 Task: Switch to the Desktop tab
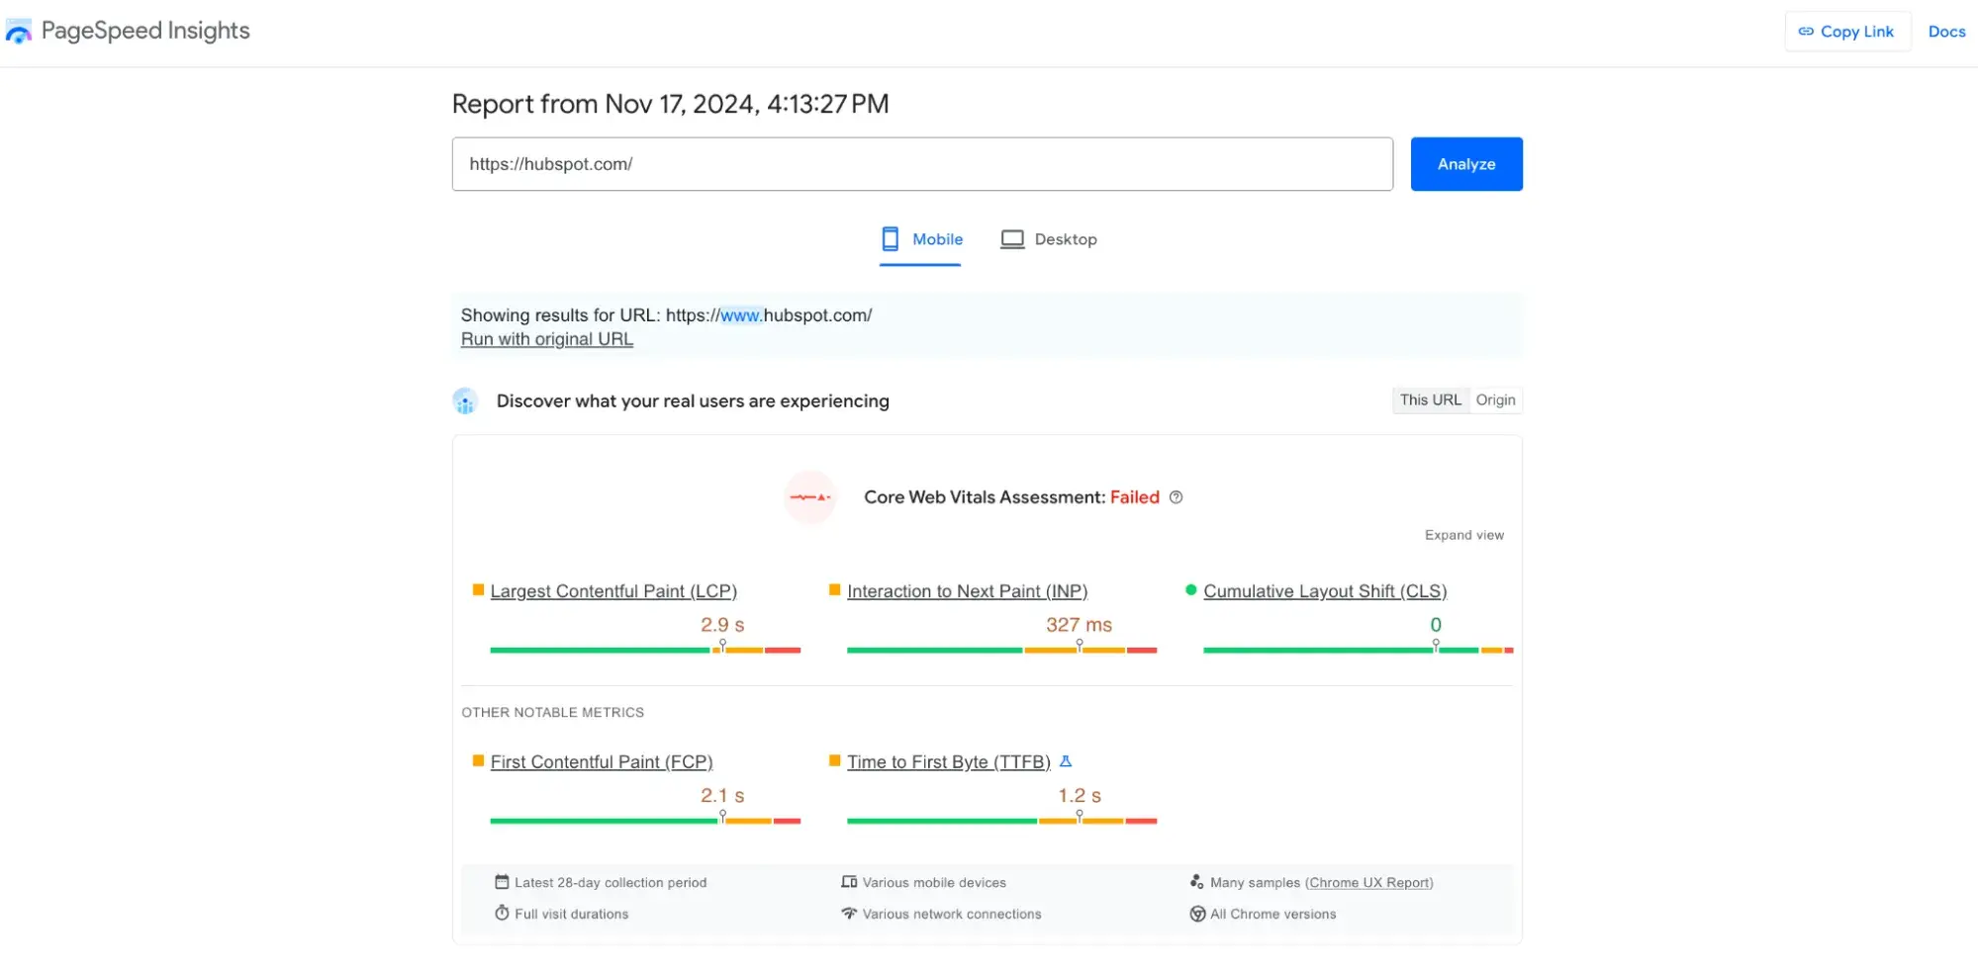pos(1049,239)
